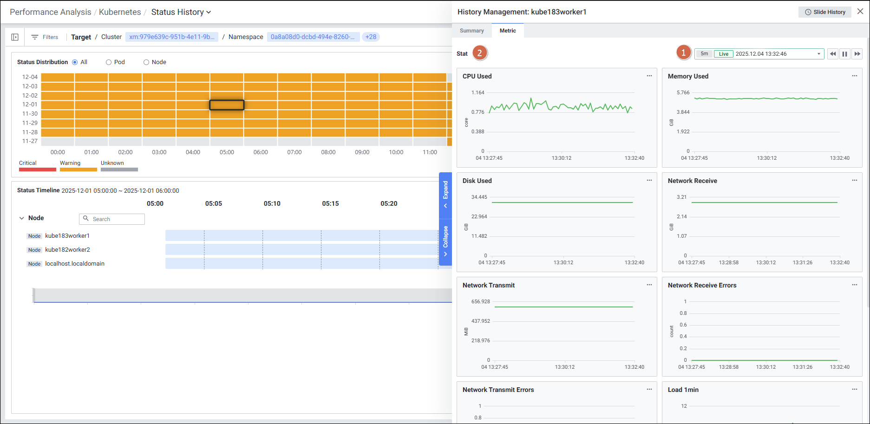Switch to the Metric tab
This screenshot has width=870, height=424.
point(507,31)
